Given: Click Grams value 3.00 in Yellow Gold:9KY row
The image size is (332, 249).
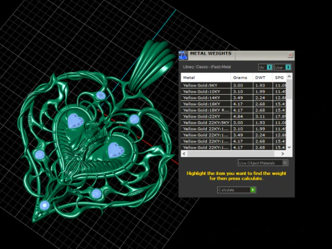Looking at the screenshot, I should 238,85.
